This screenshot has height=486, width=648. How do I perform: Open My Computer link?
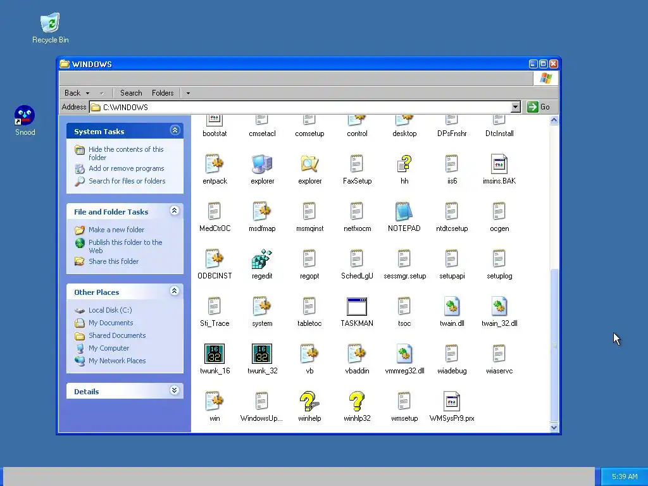(109, 348)
